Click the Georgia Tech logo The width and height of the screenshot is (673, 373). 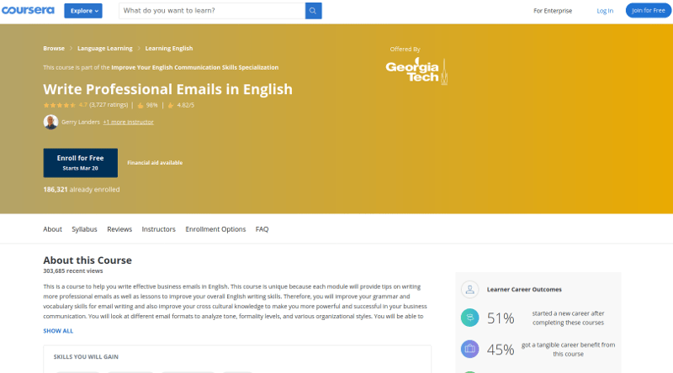416,71
